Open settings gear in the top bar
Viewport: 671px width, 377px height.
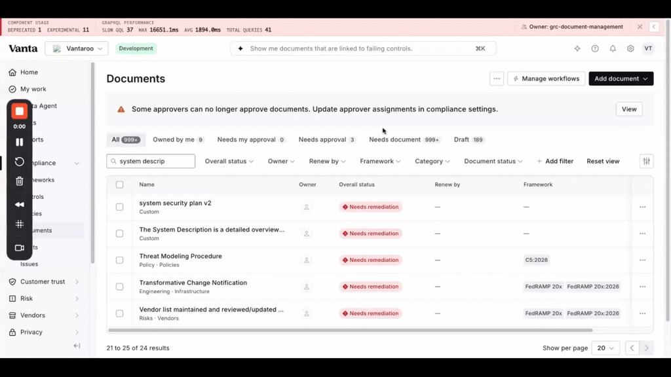tap(630, 48)
